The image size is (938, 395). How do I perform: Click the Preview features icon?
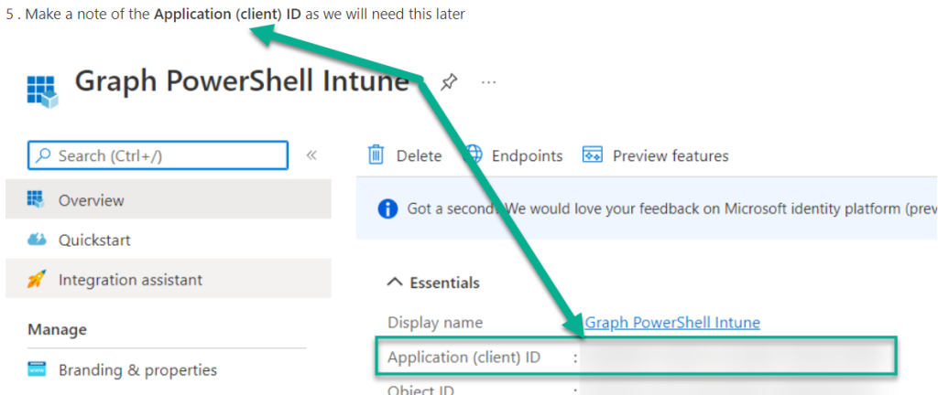(593, 155)
